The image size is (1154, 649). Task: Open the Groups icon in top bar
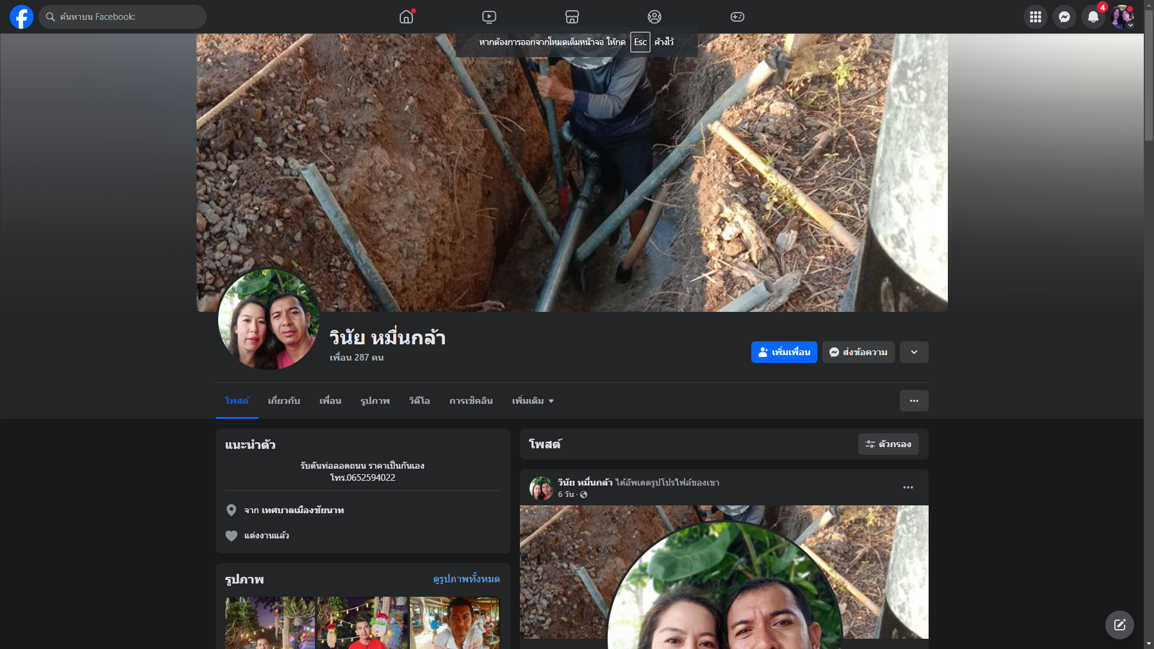(655, 17)
